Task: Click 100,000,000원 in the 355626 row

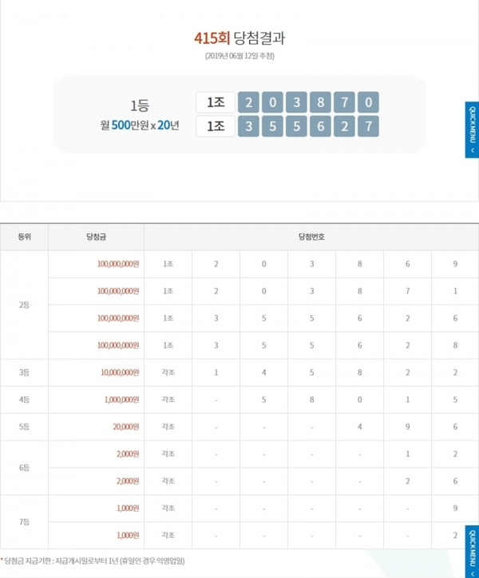Action: [x=118, y=318]
